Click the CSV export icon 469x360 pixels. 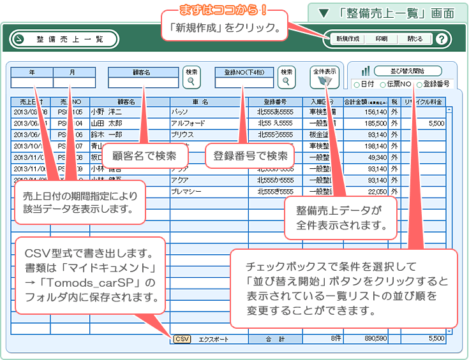coord(182,339)
